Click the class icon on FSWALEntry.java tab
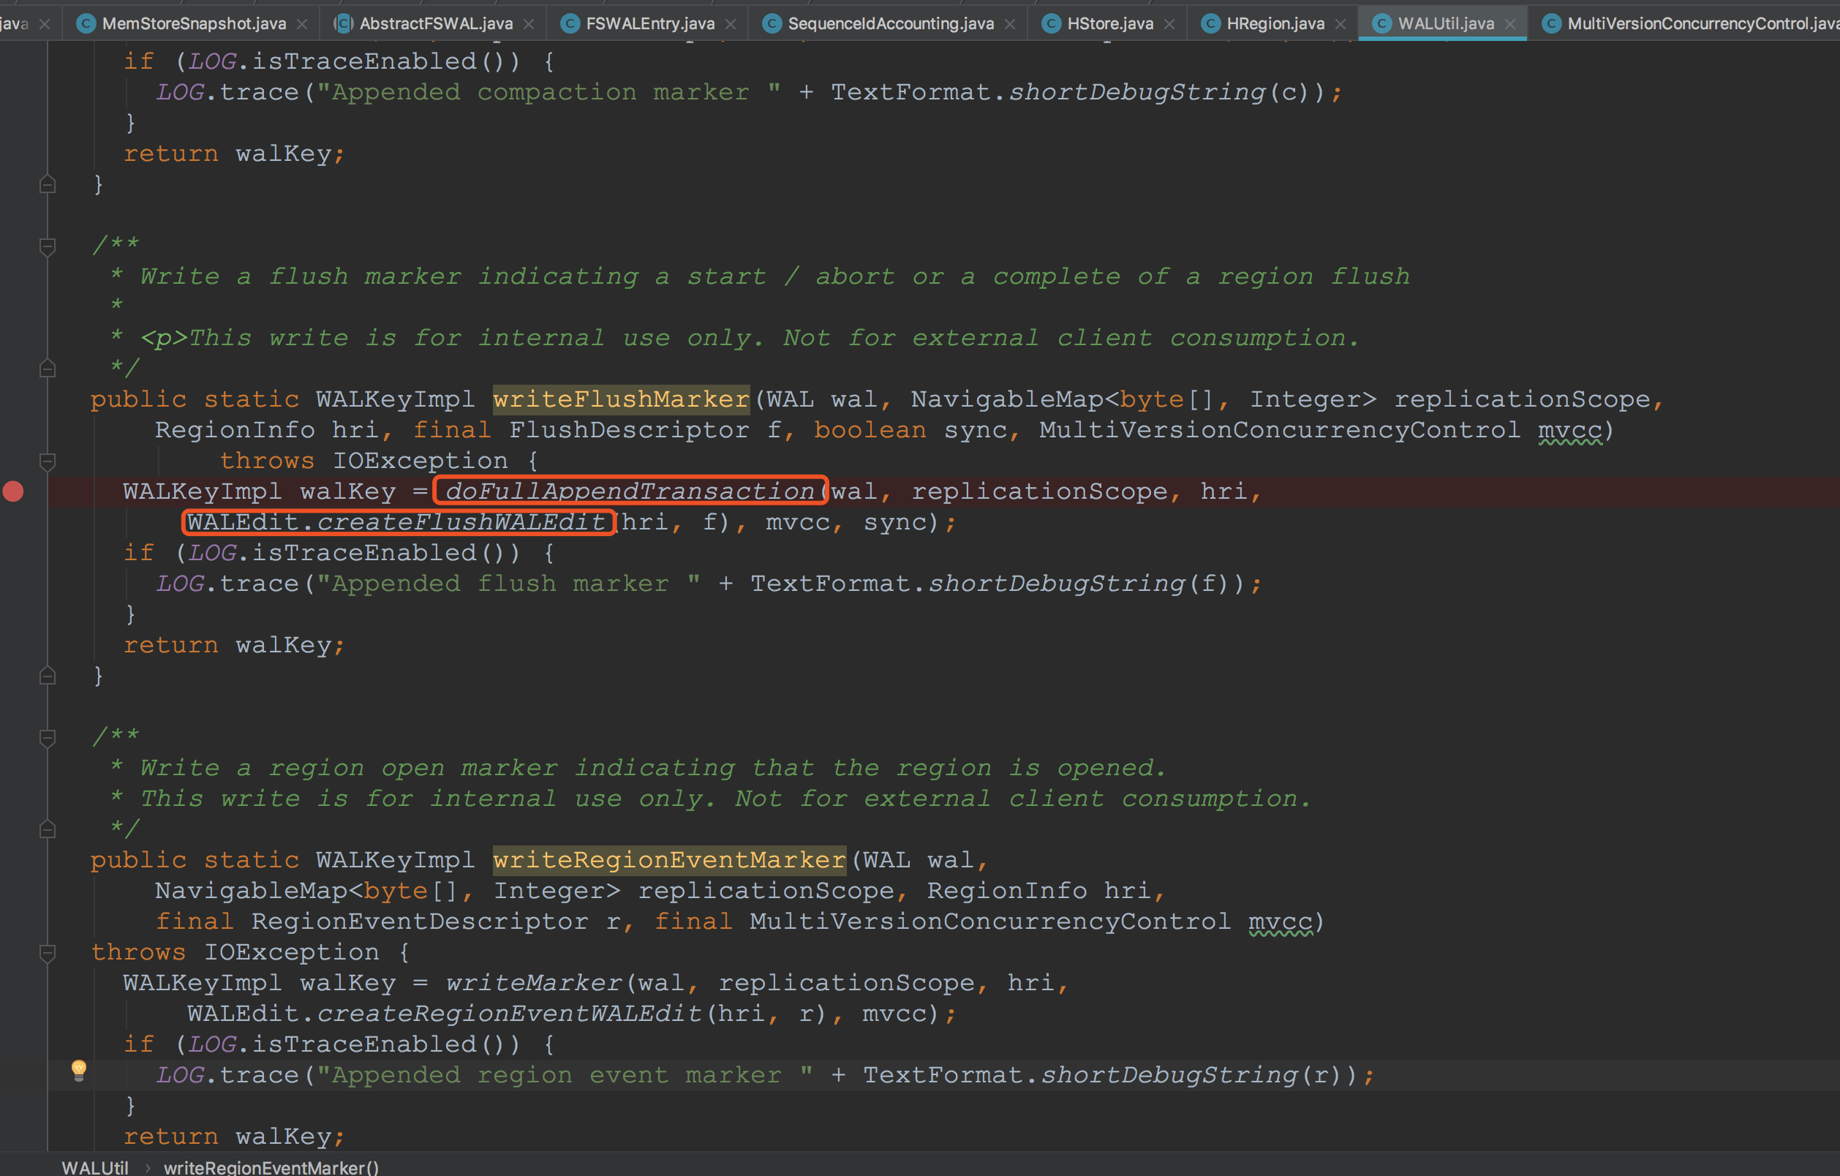Image resolution: width=1840 pixels, height=1176 pixels. (x=569, y=23)
